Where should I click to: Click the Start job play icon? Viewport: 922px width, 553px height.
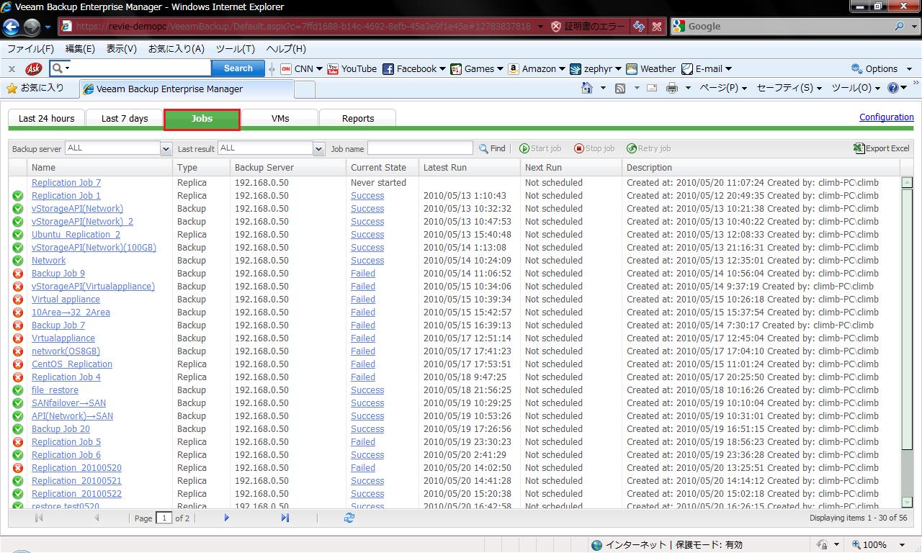(524, 148)
